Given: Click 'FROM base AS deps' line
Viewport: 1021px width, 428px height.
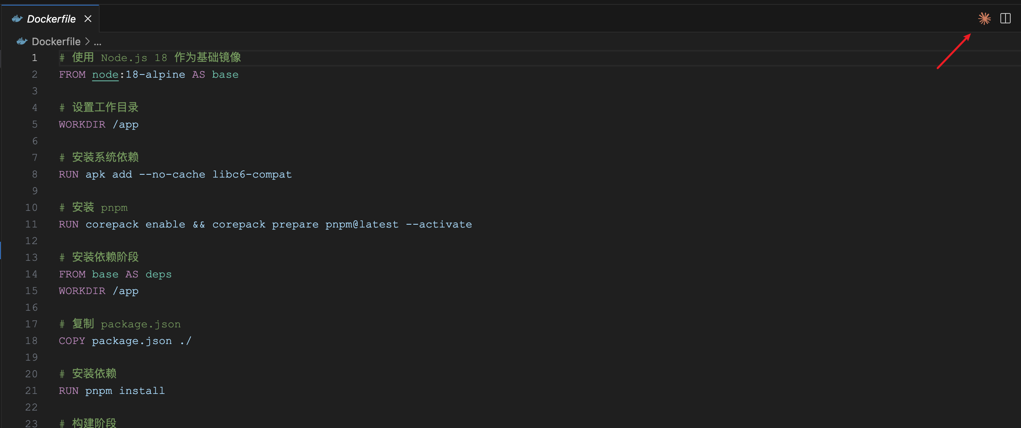Looking at the screenshot, I should point(116,274).
